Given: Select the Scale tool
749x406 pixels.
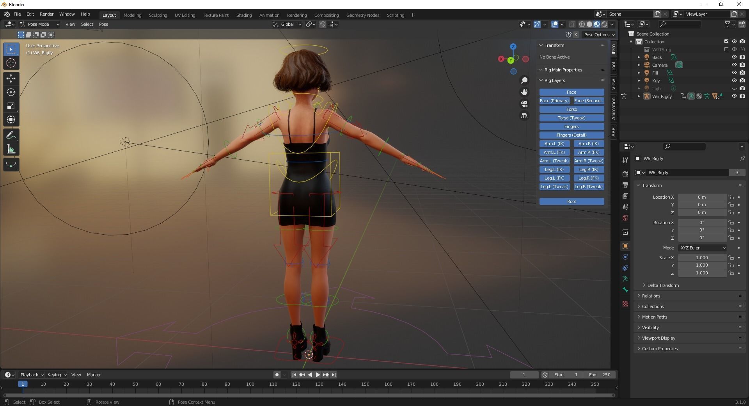Looking at the screenshot, I should [x=11, y=106].
